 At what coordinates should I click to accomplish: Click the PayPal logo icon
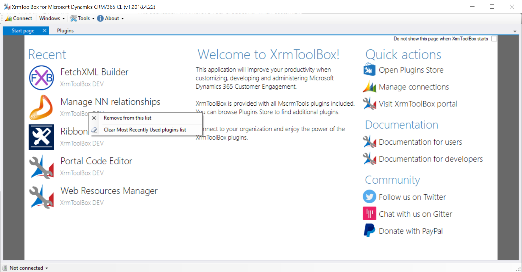369,230
